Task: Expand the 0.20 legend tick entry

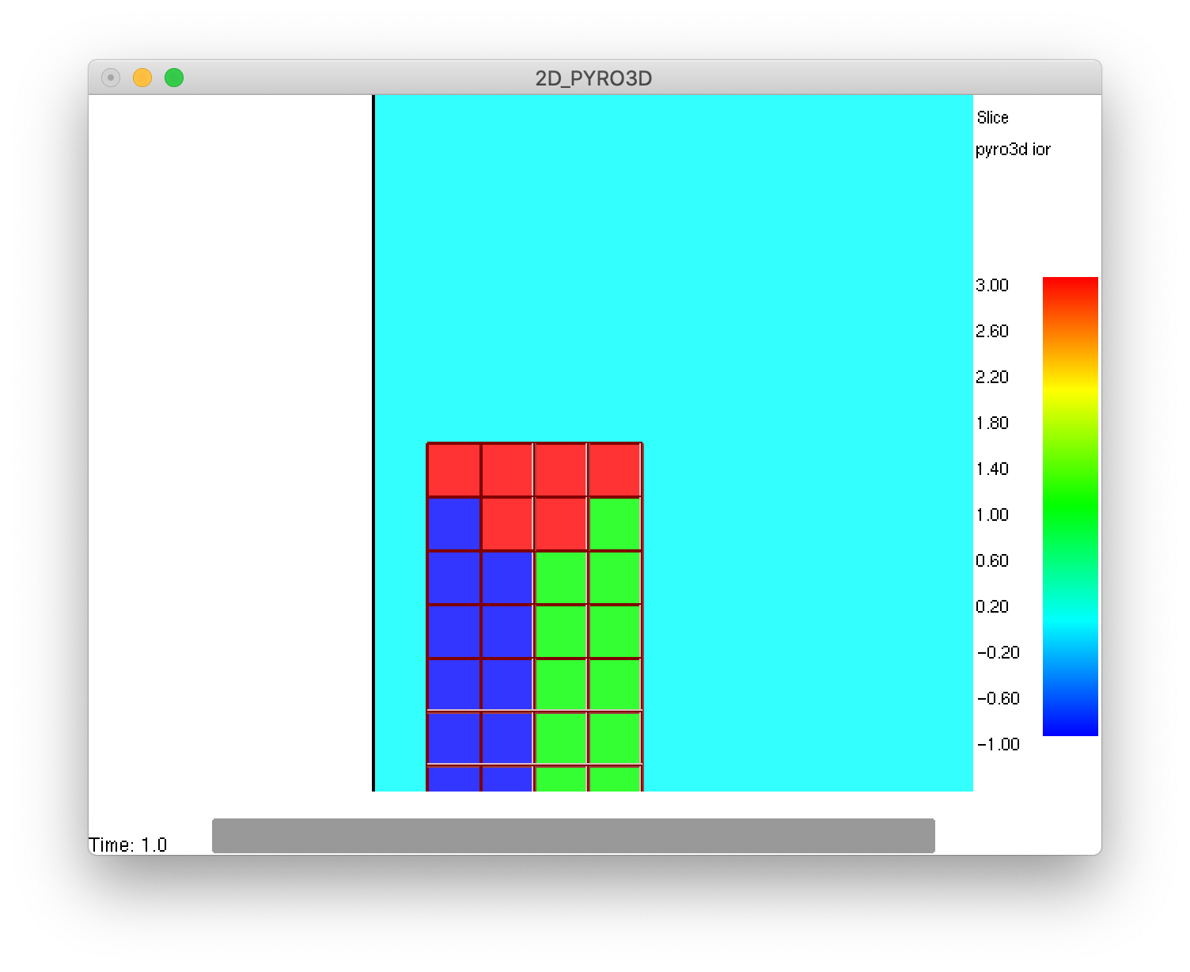Action: pos(993,606)
